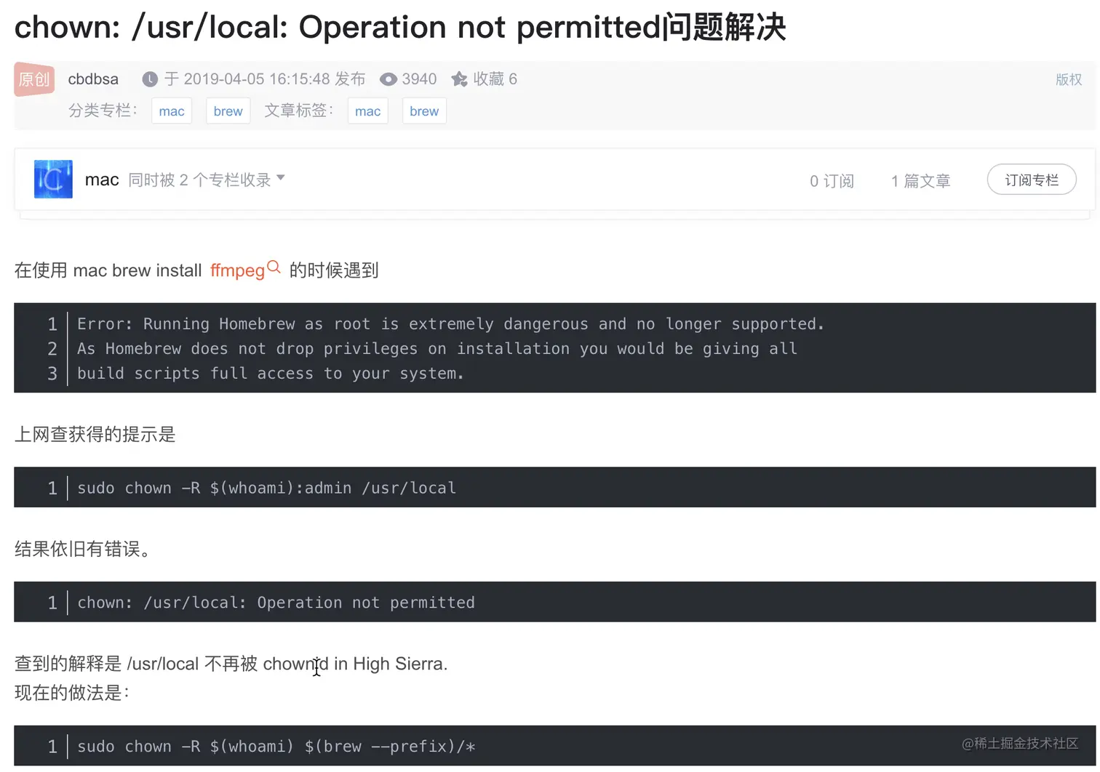
Task: Open author cbdbsa's profile
Action: (93, 79)
